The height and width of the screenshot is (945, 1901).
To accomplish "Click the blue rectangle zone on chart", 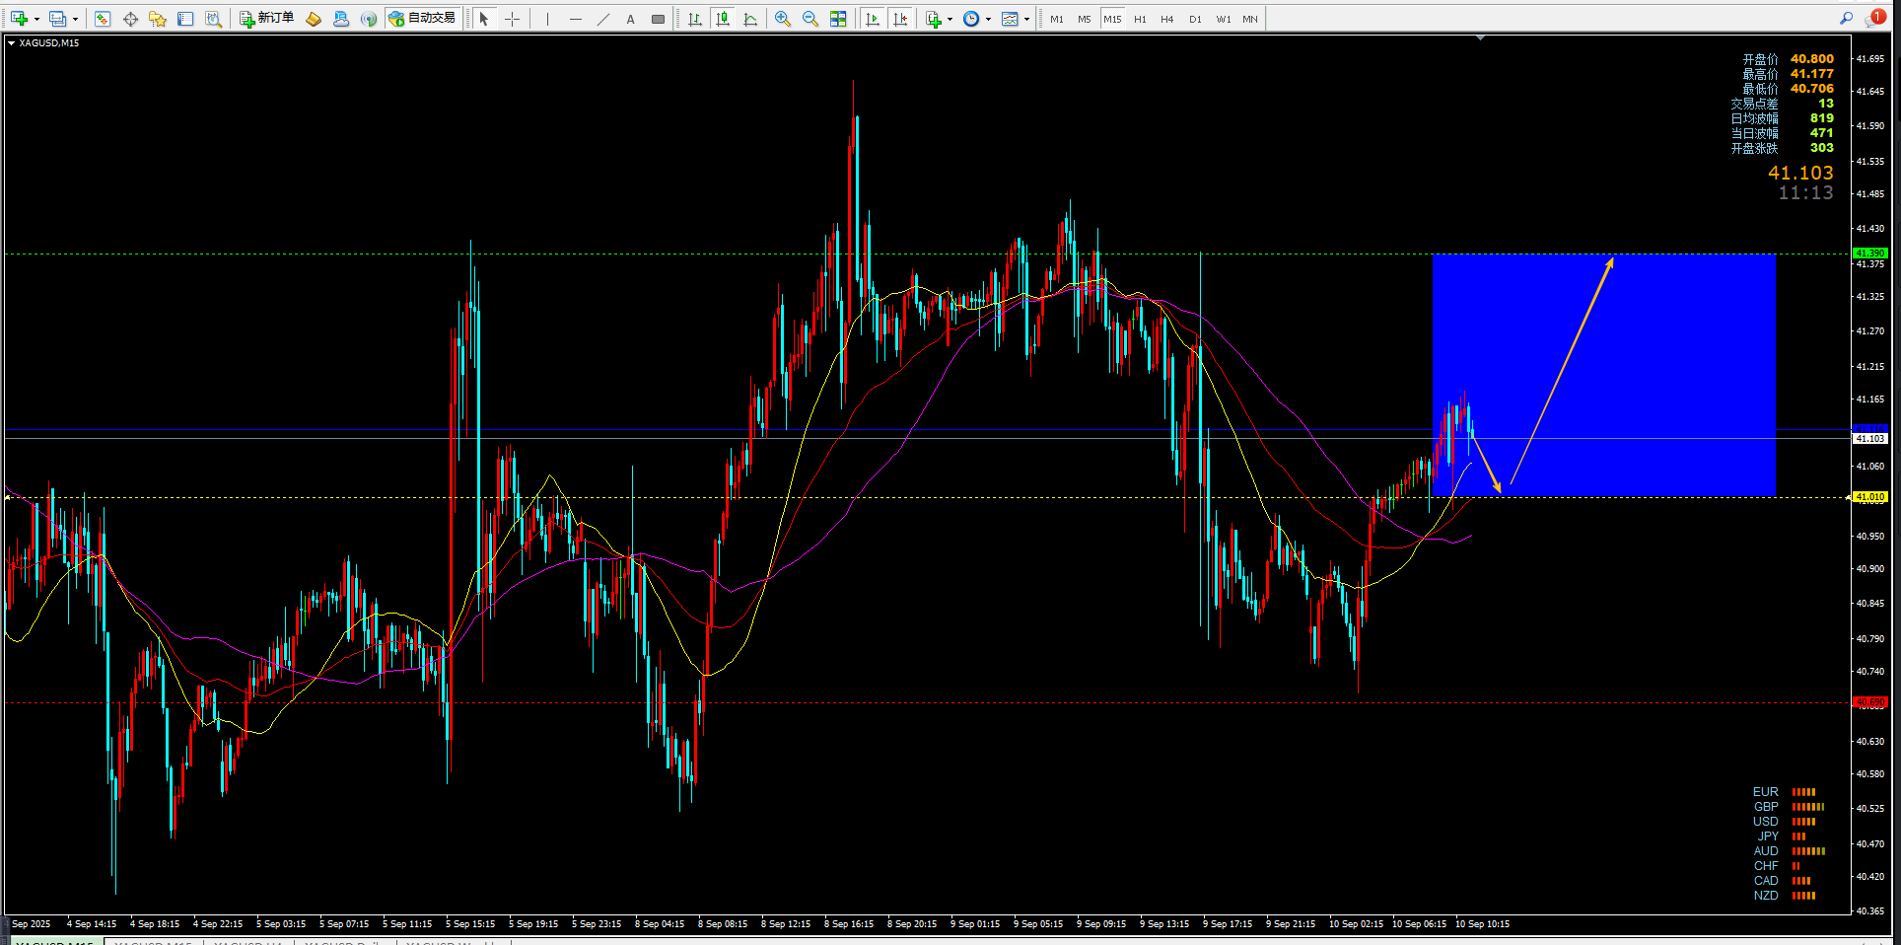I will (1603, 375).
